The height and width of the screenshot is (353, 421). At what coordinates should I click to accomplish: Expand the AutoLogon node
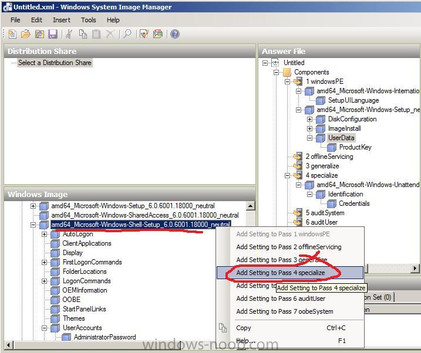[44, 235]
